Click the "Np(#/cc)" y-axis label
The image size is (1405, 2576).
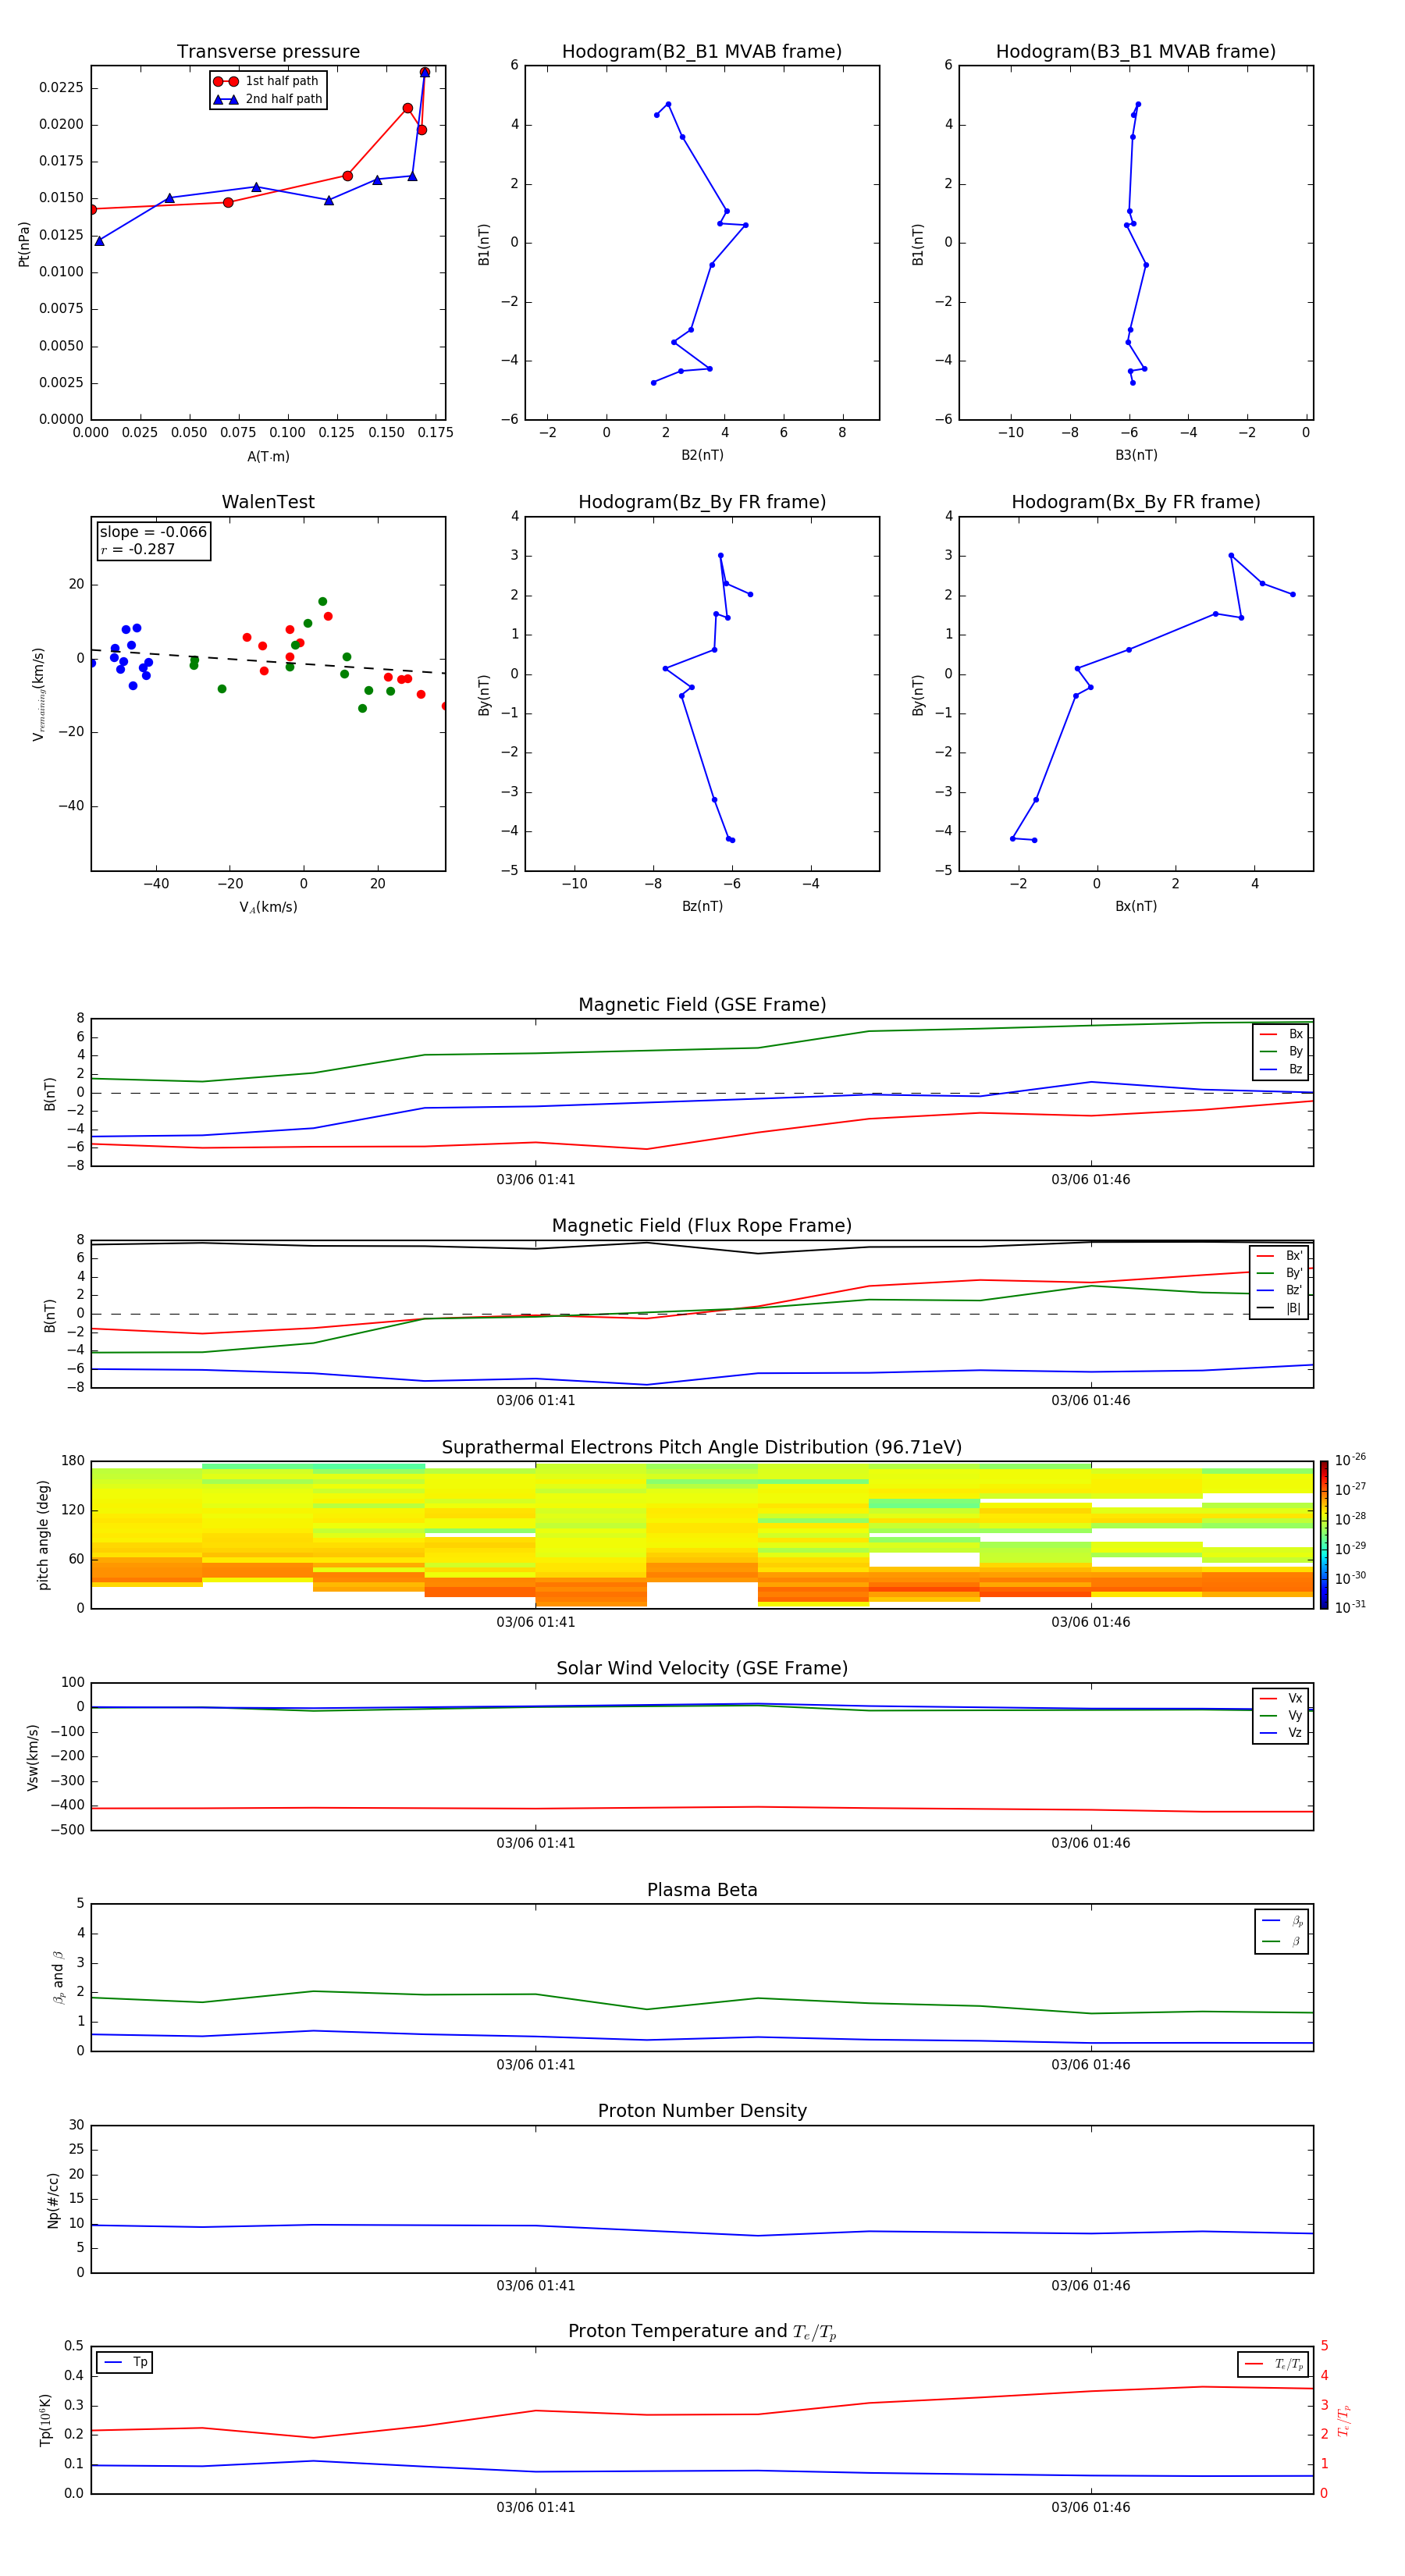[x=53, y=2200]
